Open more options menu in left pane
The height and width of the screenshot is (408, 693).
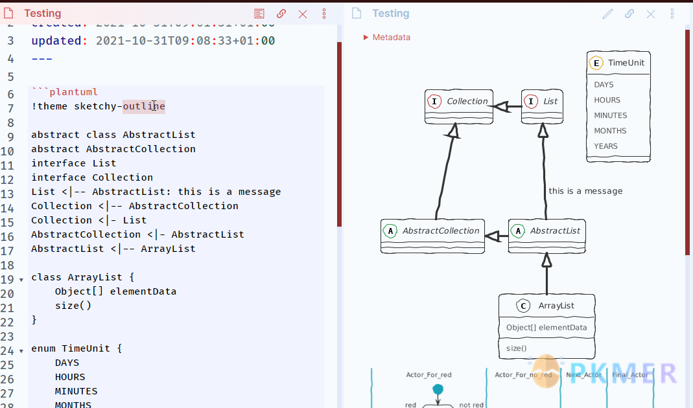(324, 14)
